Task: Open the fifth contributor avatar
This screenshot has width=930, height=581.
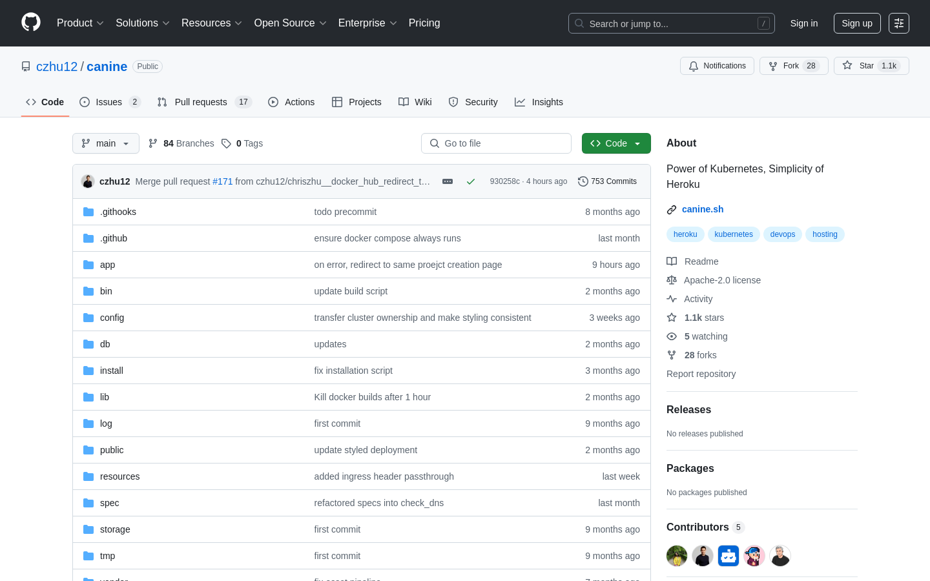Action: click(x=780, y=556)
